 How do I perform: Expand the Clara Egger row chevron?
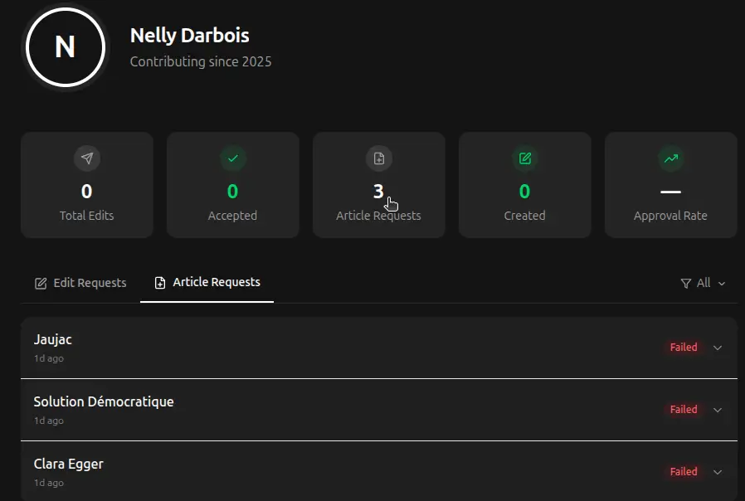coord(718,472)
